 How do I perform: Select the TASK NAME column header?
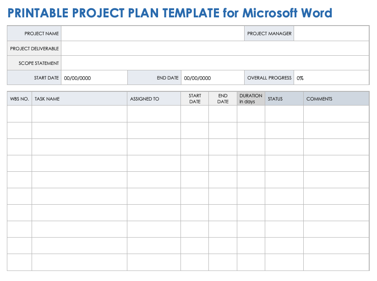47,99
